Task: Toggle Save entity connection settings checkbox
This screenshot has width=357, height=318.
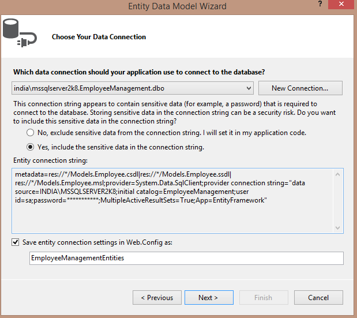Action: click(16, 242)
